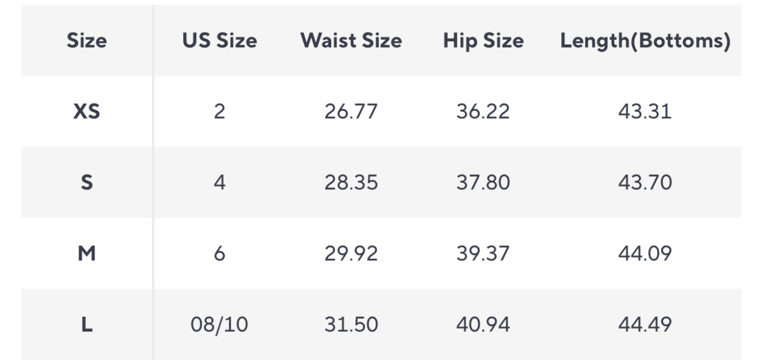763x363 pixels.
Task: Click the 29.92 waist cell
Action: (351, 253)
